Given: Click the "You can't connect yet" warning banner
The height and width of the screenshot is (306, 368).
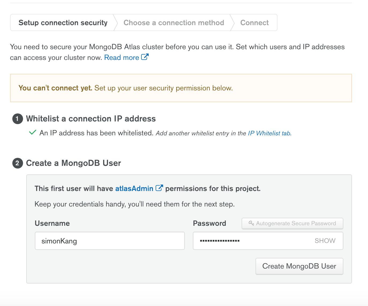Looking at the screenshot, I should 181,88.
